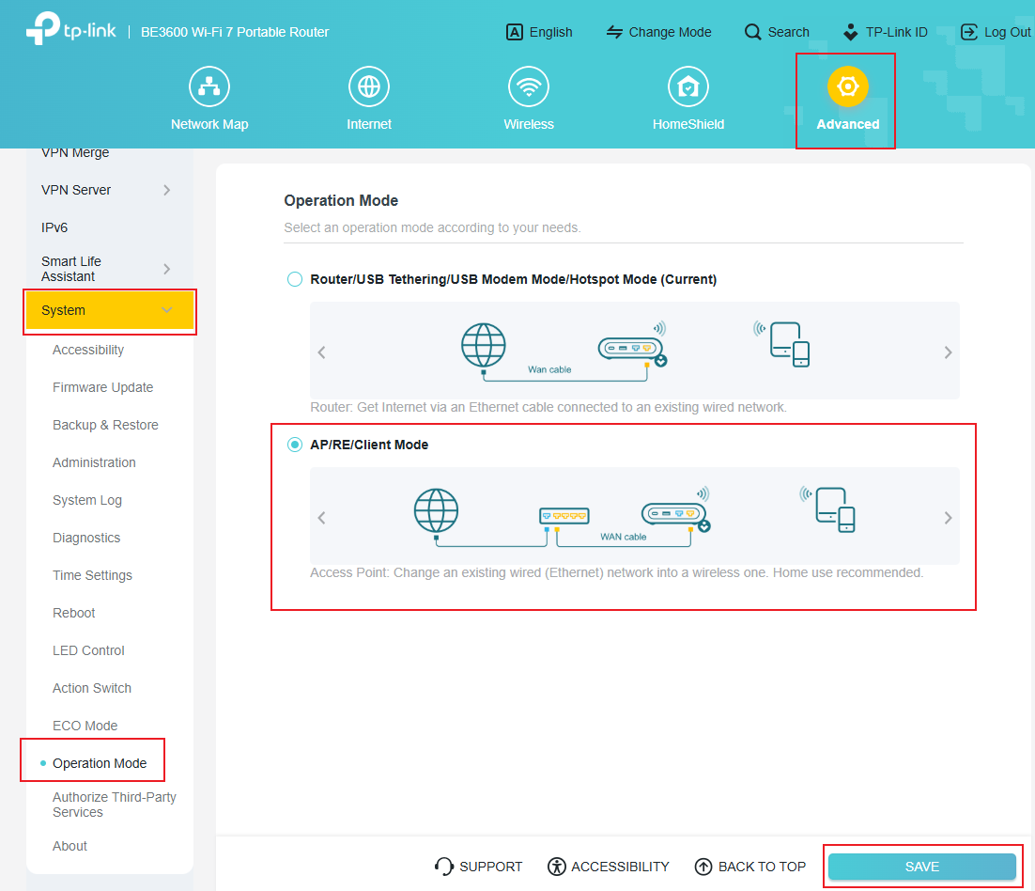Open the Change Mode option
This screenshot has height=891, width=1035.
658,31
